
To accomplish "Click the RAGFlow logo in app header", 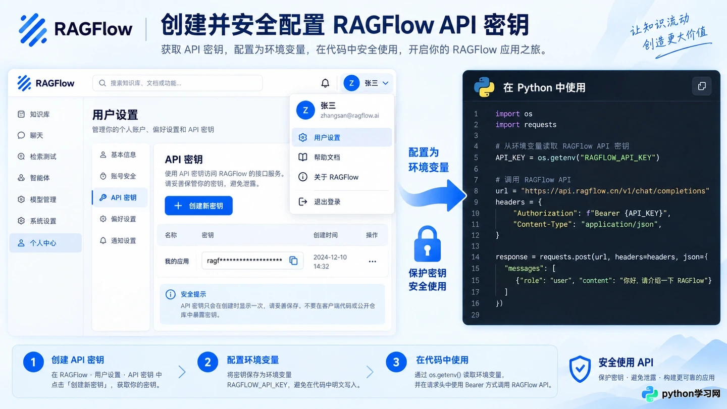I will tap(46, 83).
